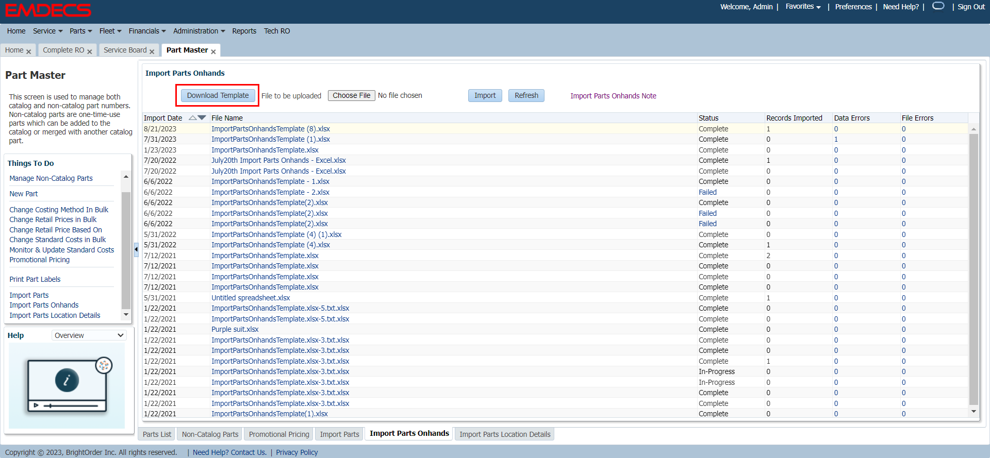
Task: Open ImportPartsOnhandsTemplate(1).xlsx in last row
Action: [270, 414]
